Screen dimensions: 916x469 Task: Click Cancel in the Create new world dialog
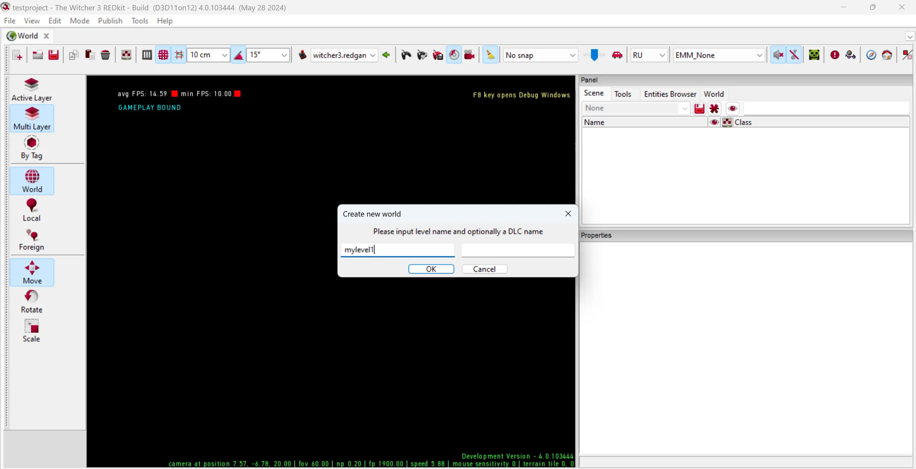(485, 269)
